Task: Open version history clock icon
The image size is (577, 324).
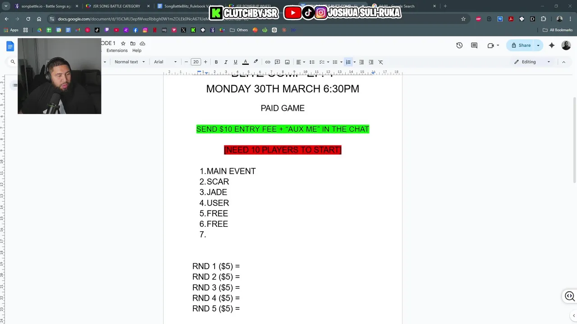Action: click(459, 45)
